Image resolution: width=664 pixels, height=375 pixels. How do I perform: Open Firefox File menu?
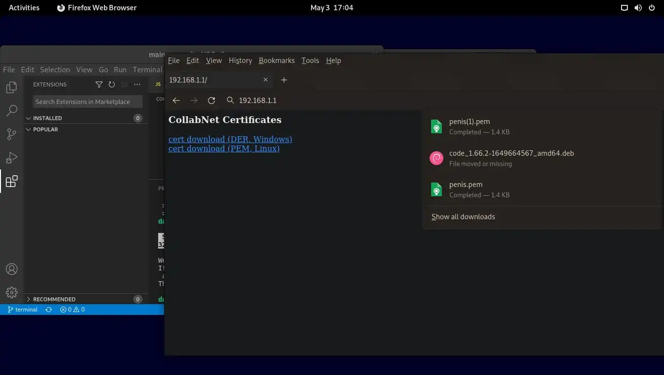pos(174,61)
